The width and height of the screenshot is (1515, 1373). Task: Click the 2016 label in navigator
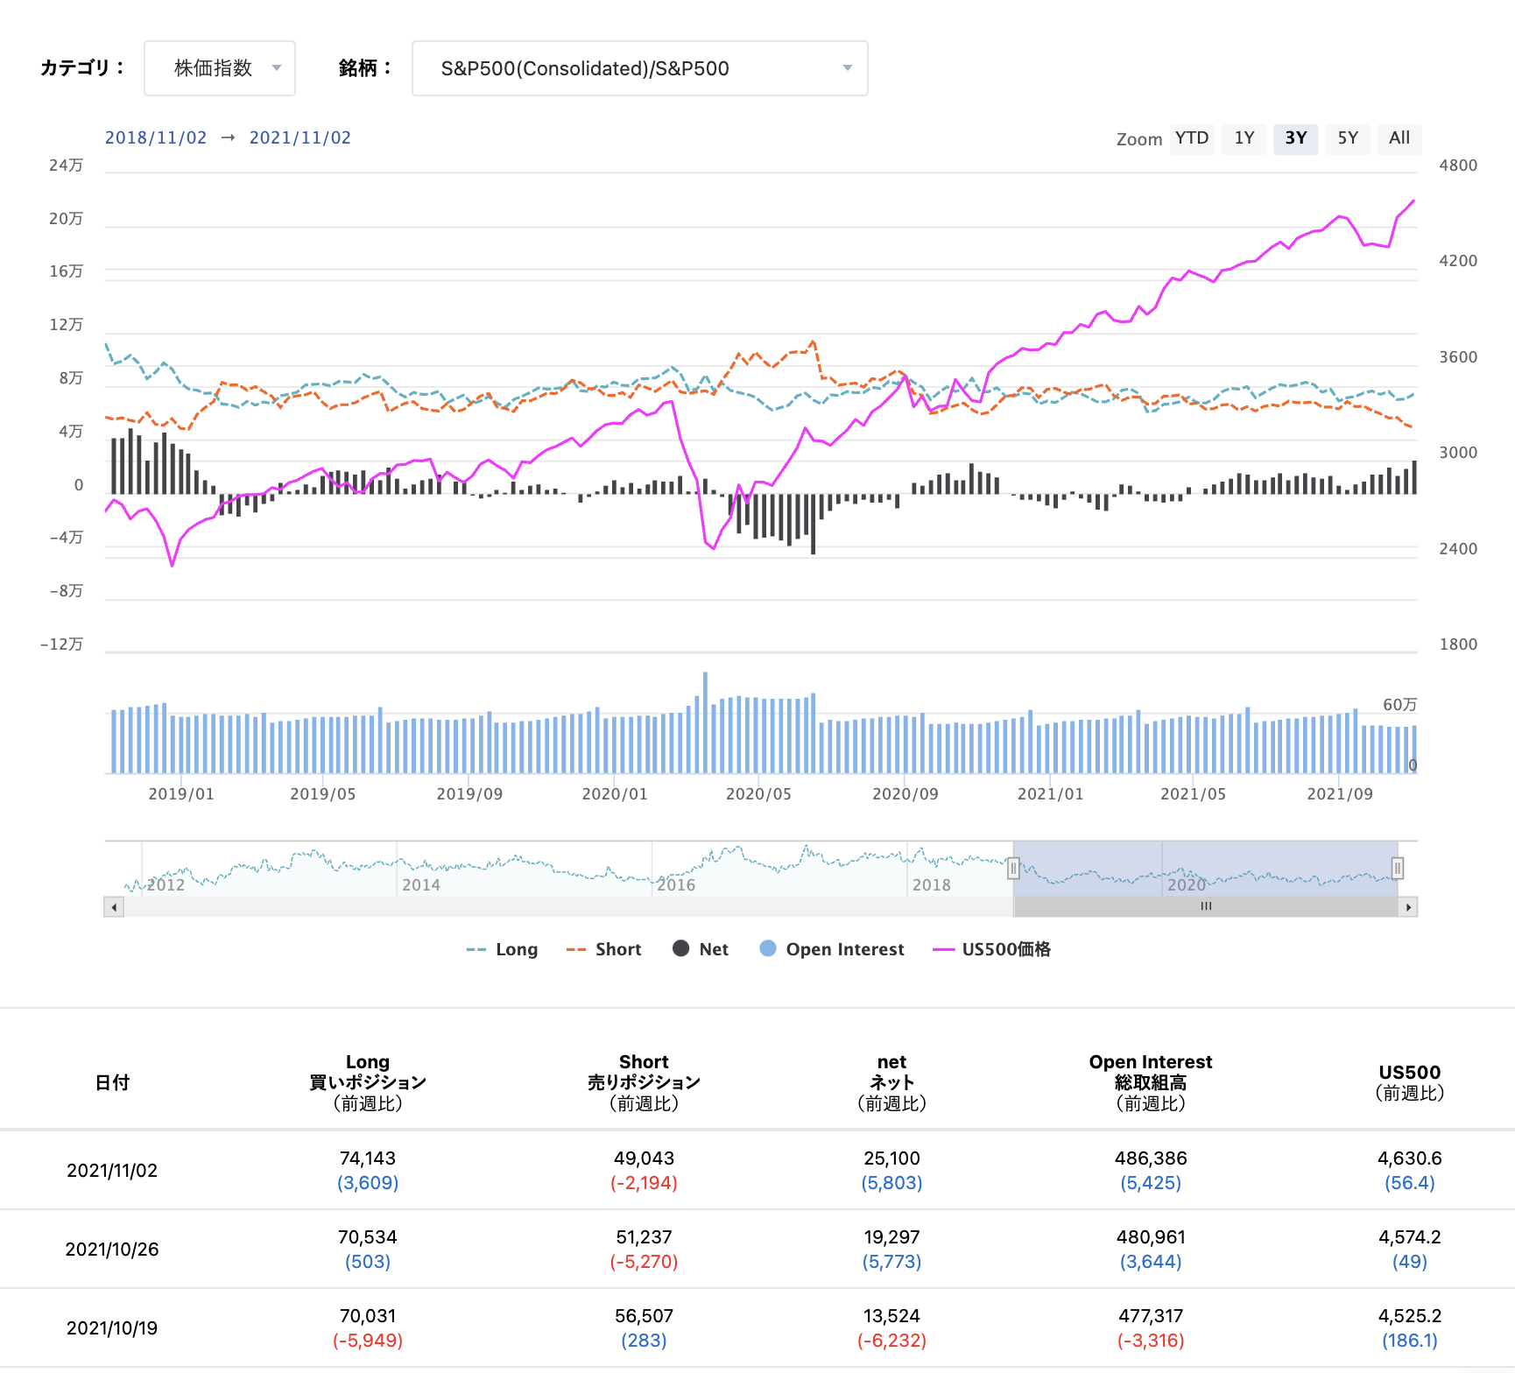pos(676,884)
